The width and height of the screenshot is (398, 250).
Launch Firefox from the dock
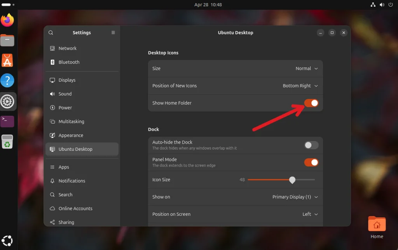tap(7, 20)
